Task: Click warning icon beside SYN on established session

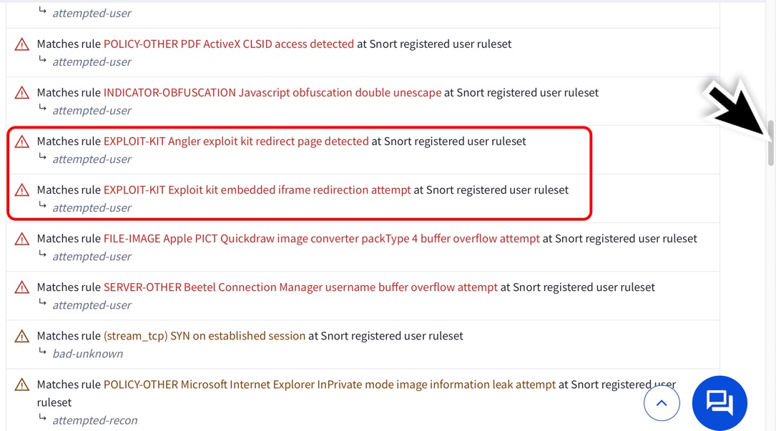Action: point(21,336)
